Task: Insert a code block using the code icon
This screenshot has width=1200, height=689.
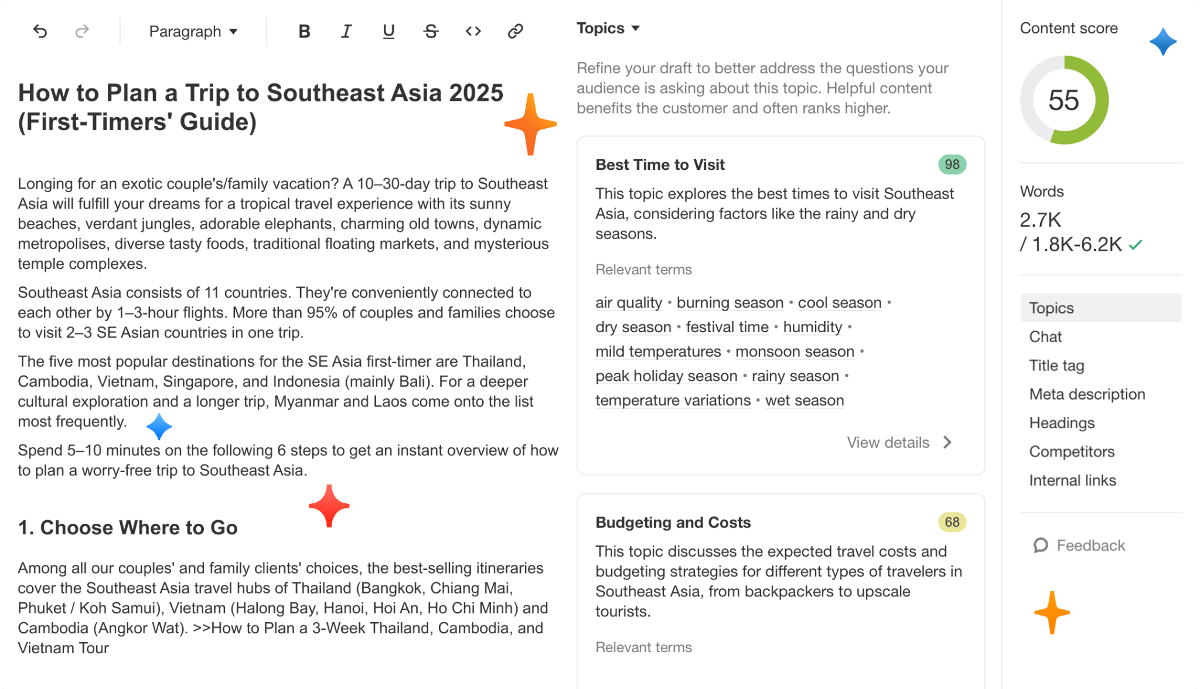Action: (473, 31)
